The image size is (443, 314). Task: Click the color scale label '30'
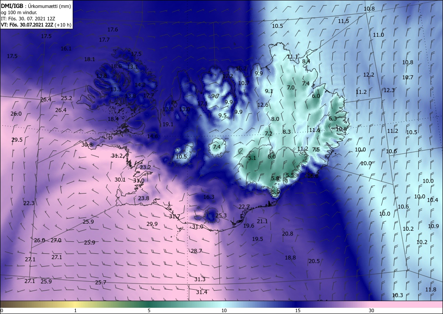click(x=371, y=310)
